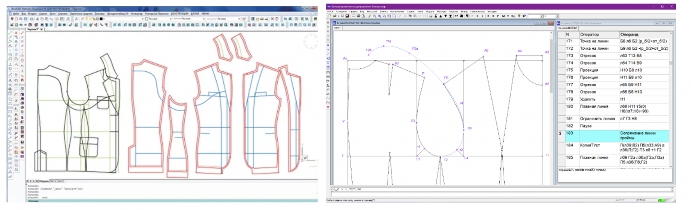Viewport: 691px width, 210px height.
Task: Open Файл menu in BricsCAD
Action: click(x=16, y=14)
